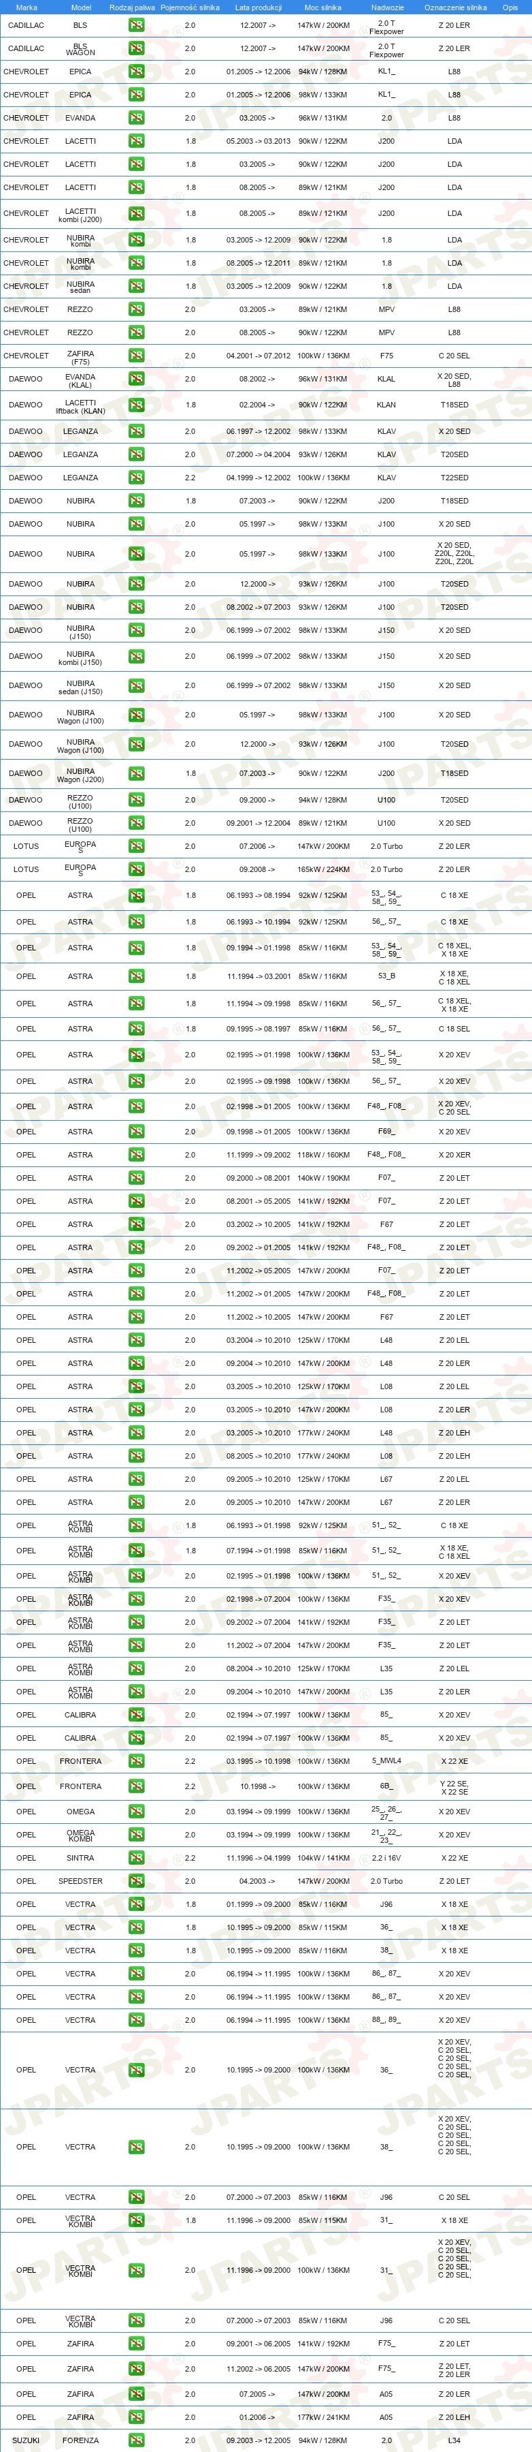Click fuel icon in Chevrolet Lacetti kombi (J200) row
Viewport: 532px width, 2452px height.
(137, 214)
